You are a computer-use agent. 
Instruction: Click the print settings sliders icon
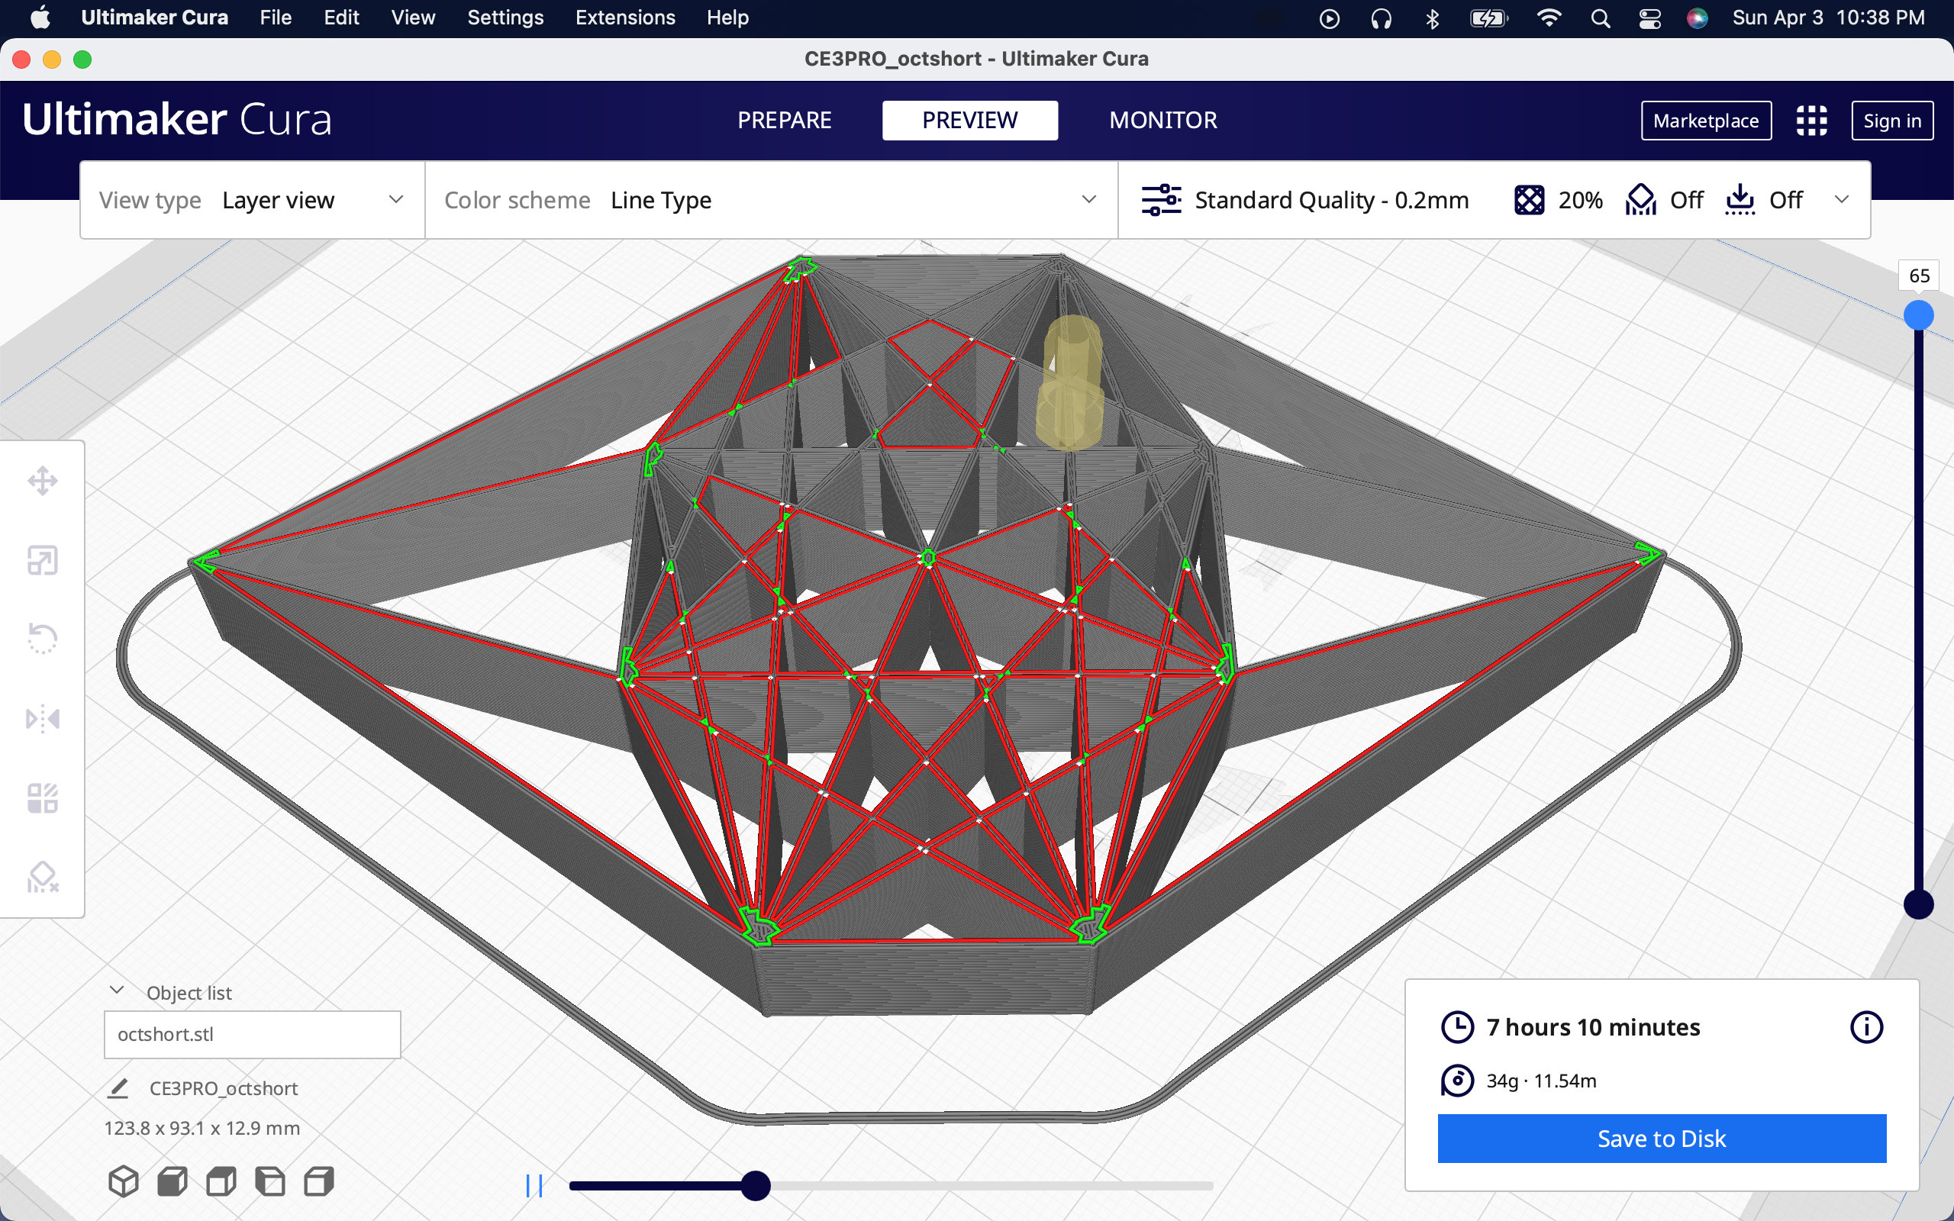click(x=1161, y=199)
